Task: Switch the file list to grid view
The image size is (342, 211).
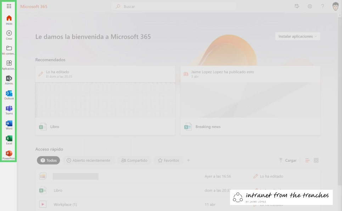Action: pos(315,160)
